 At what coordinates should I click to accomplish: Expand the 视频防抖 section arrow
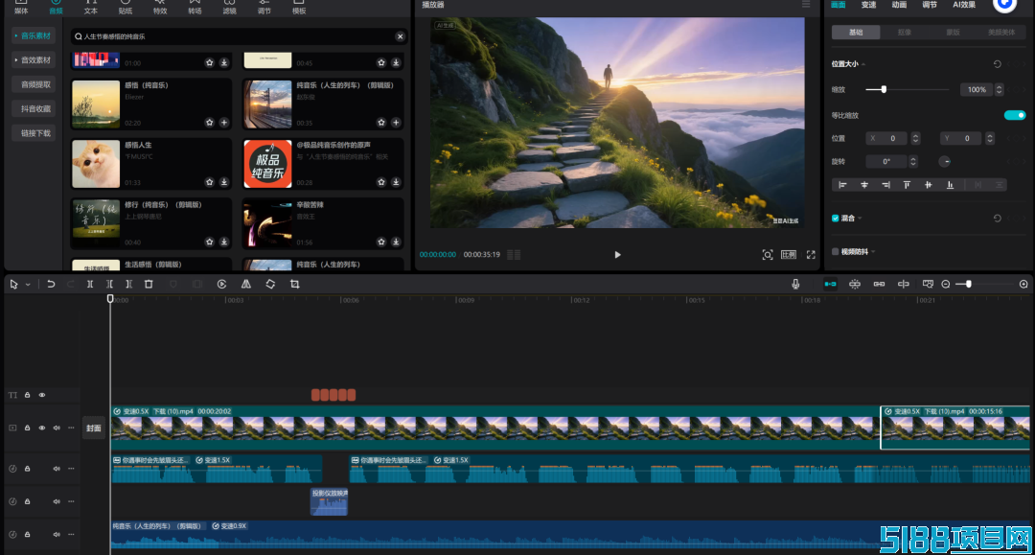[873, 251]
